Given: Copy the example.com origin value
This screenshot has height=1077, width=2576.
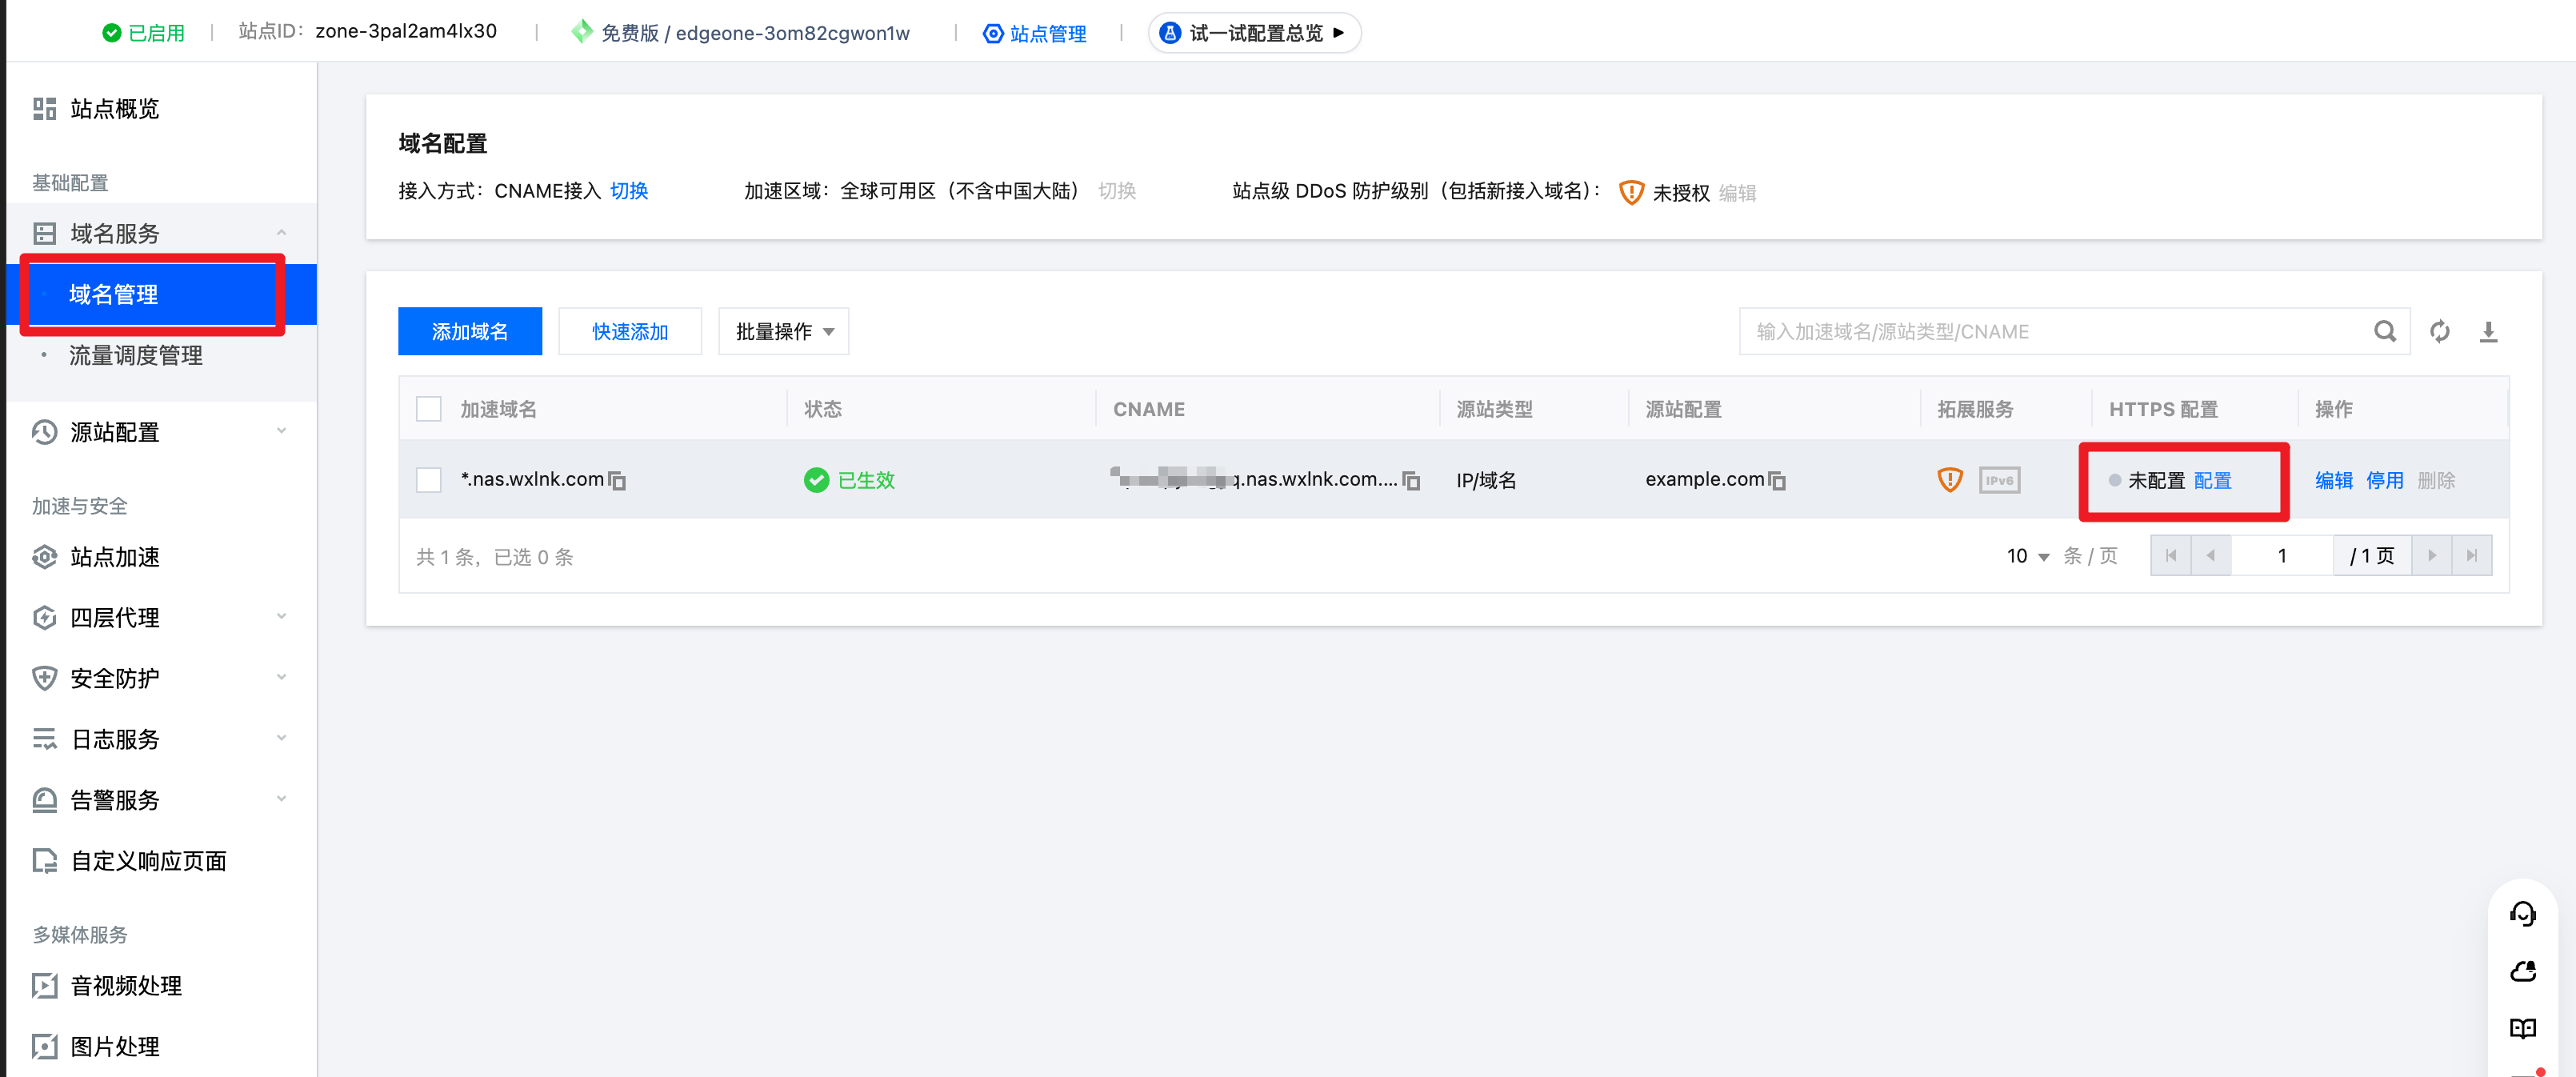Looking at the screenshot, I should [1777, 481].
